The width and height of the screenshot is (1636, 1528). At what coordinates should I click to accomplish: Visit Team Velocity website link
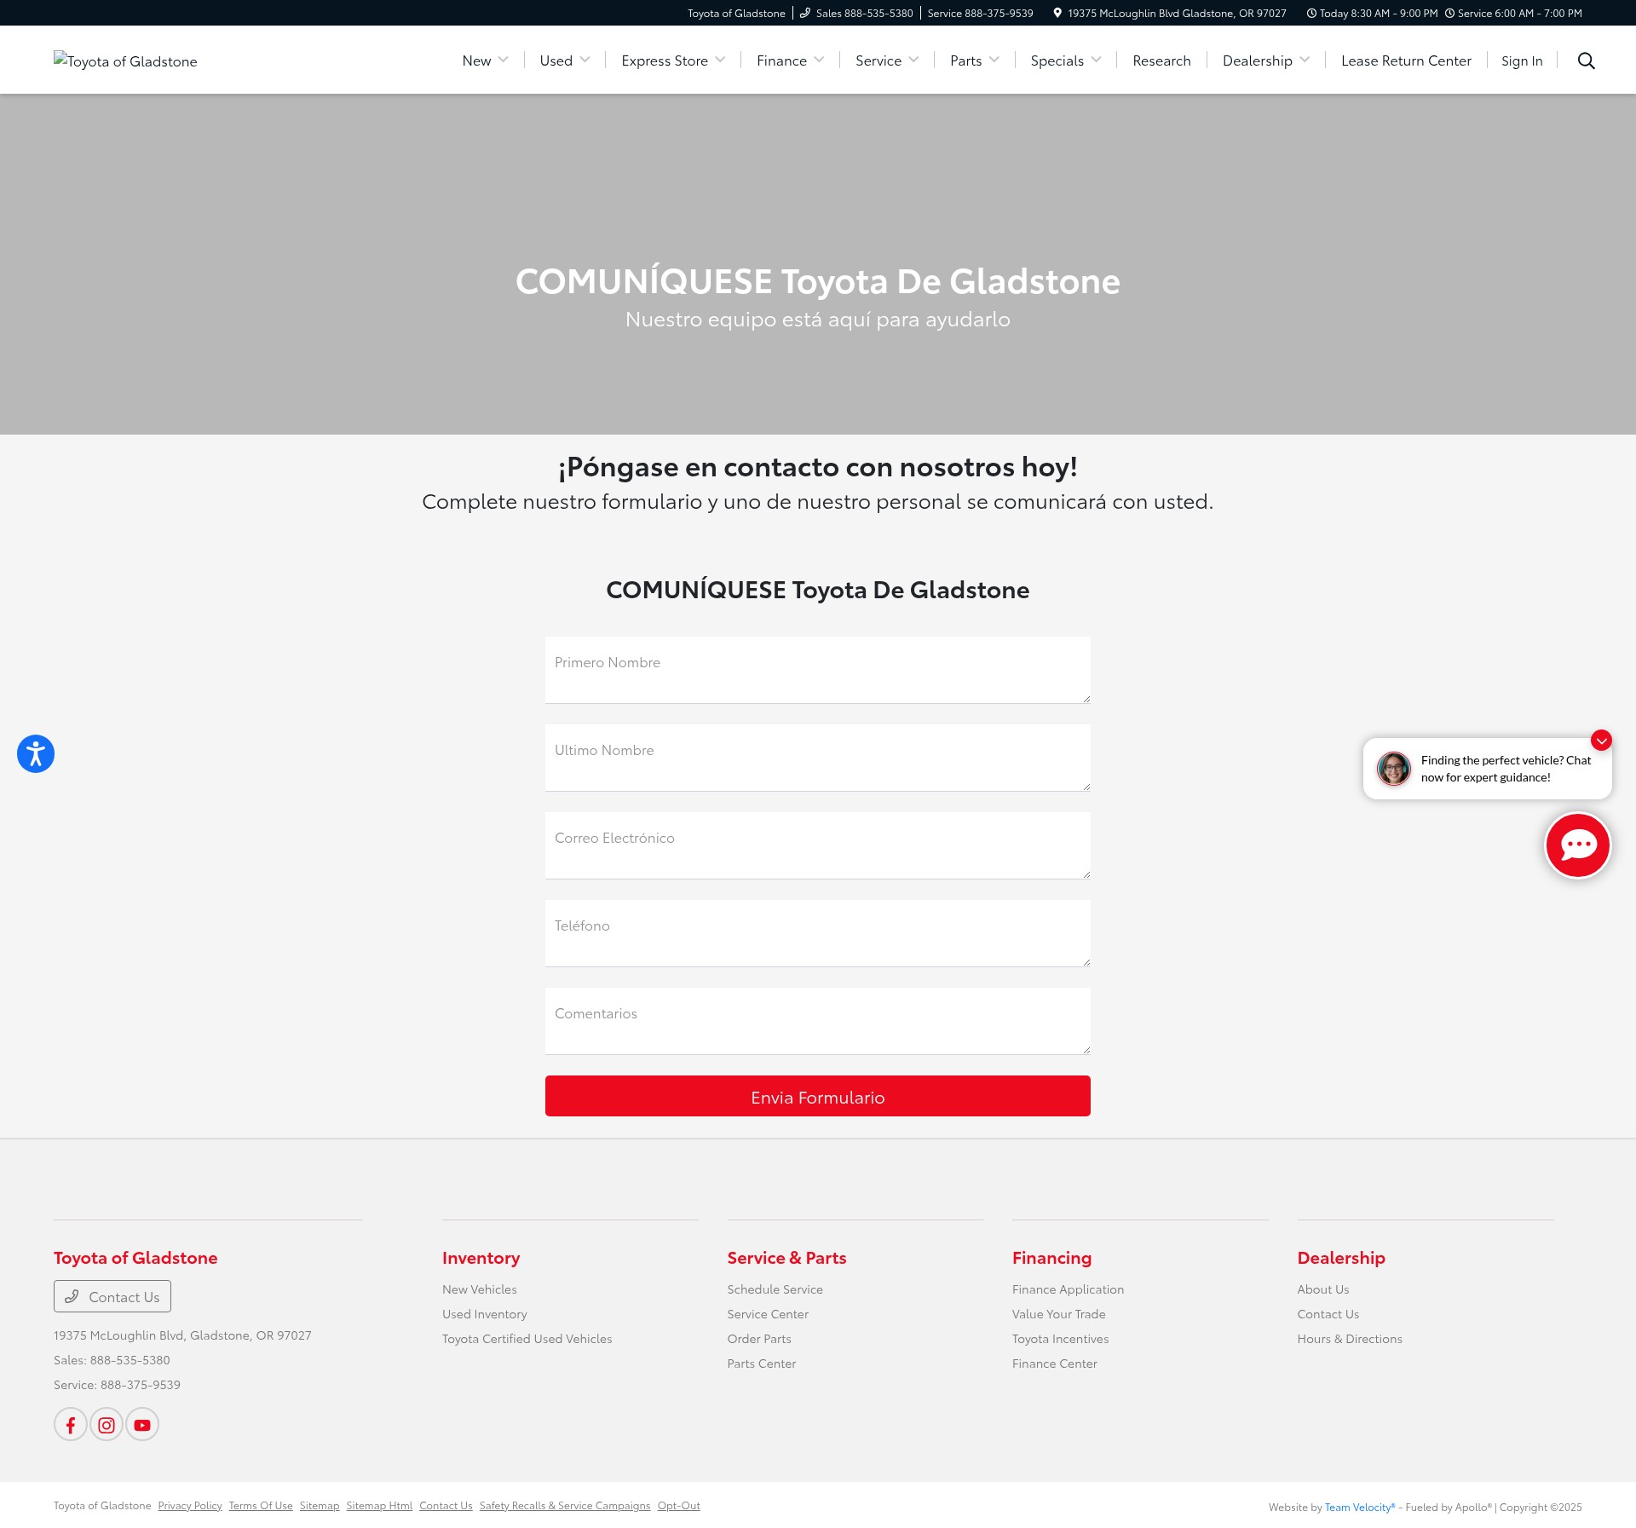coord(1360,1508)
